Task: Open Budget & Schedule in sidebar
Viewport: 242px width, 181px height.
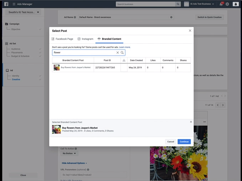Action: click(20, 56)
